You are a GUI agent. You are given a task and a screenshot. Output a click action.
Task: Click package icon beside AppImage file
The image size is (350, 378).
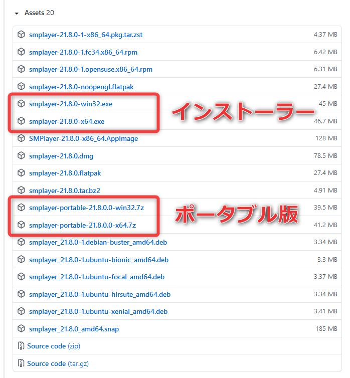pos(21,138)
